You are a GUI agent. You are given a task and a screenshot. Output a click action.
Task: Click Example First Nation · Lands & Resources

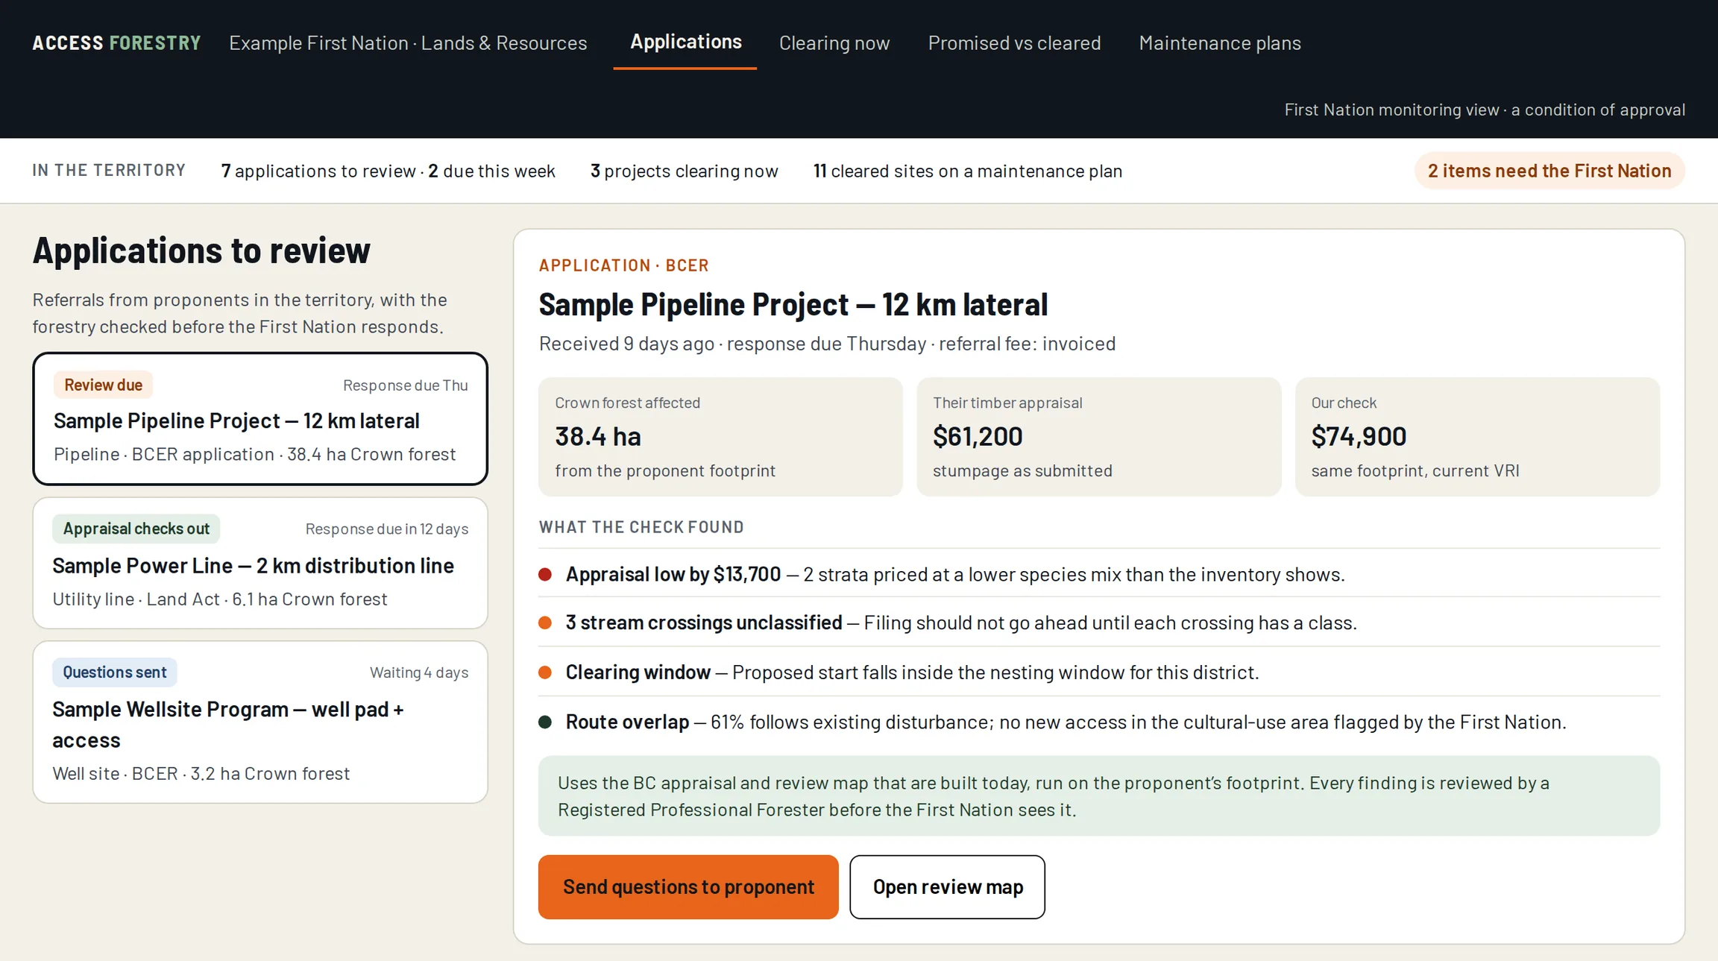point(408,43)
